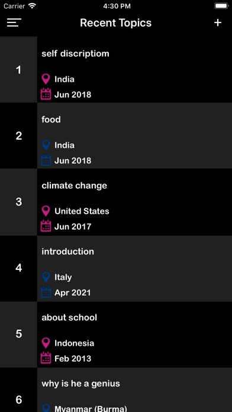The image size is (232, 412).
Task: Click pink location pin beside United States
Action: (46, 211)
